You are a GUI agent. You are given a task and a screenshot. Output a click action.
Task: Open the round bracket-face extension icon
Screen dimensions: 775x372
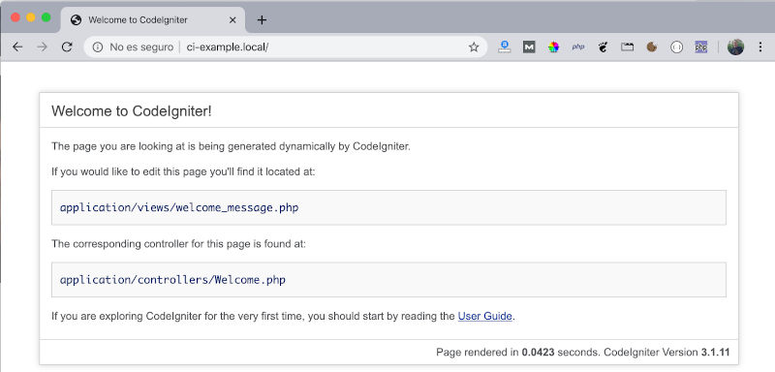(676, 46)
